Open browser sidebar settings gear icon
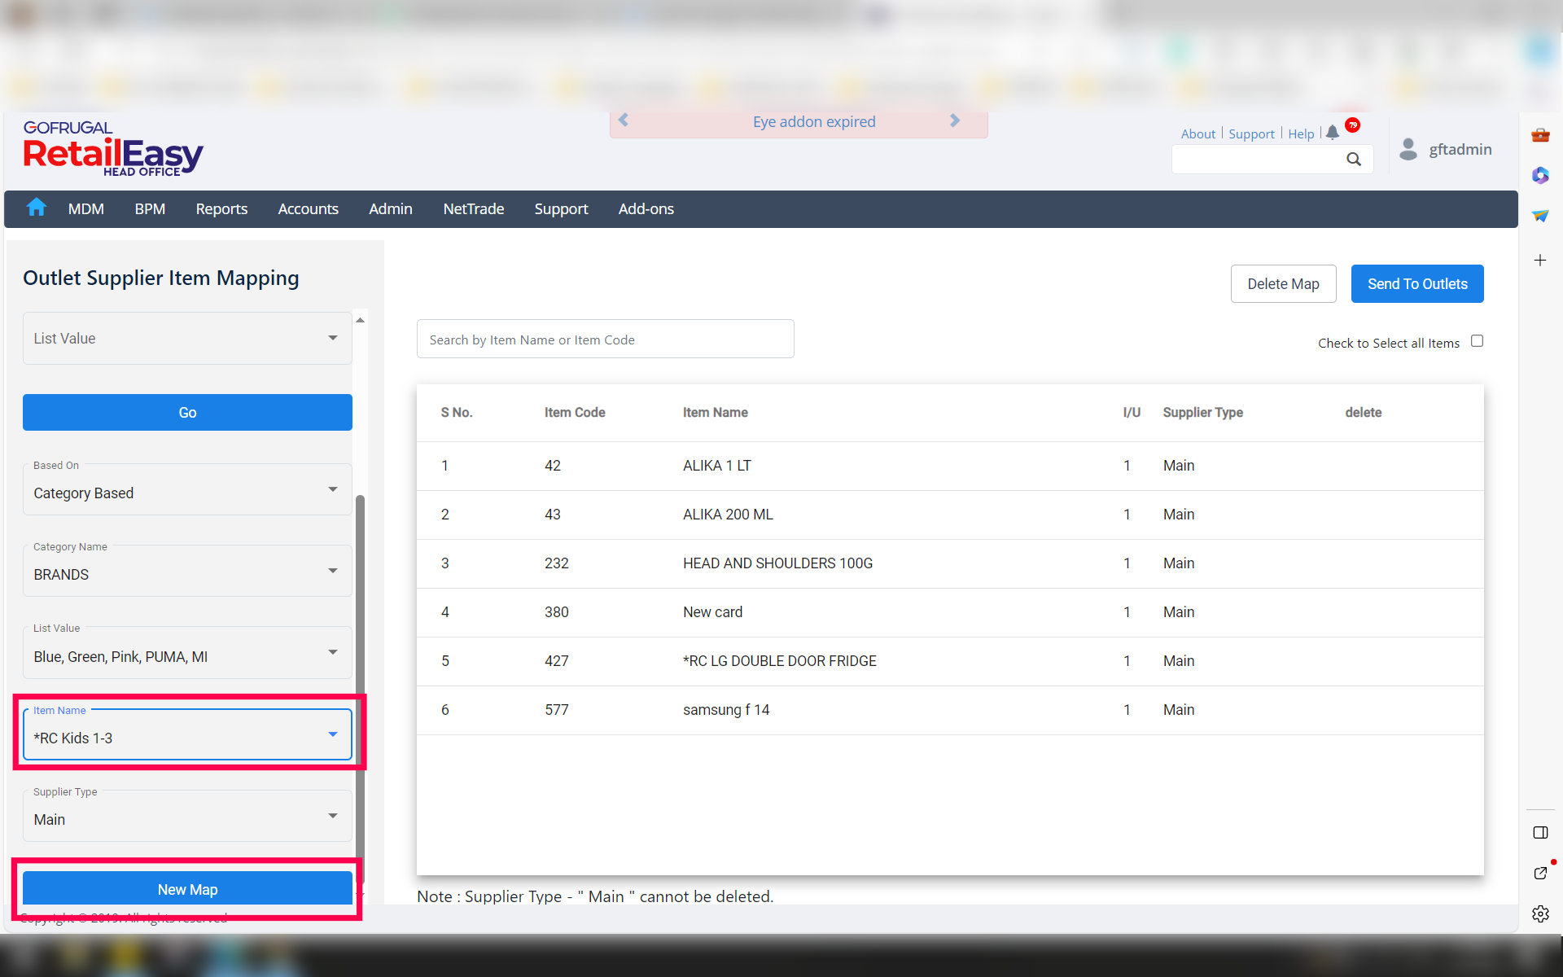Screen dimensions: 1563x977 point(1540,913)
